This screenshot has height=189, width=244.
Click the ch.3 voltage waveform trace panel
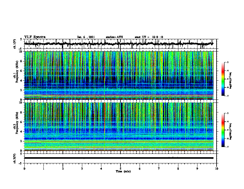click(x=120, y=158)
